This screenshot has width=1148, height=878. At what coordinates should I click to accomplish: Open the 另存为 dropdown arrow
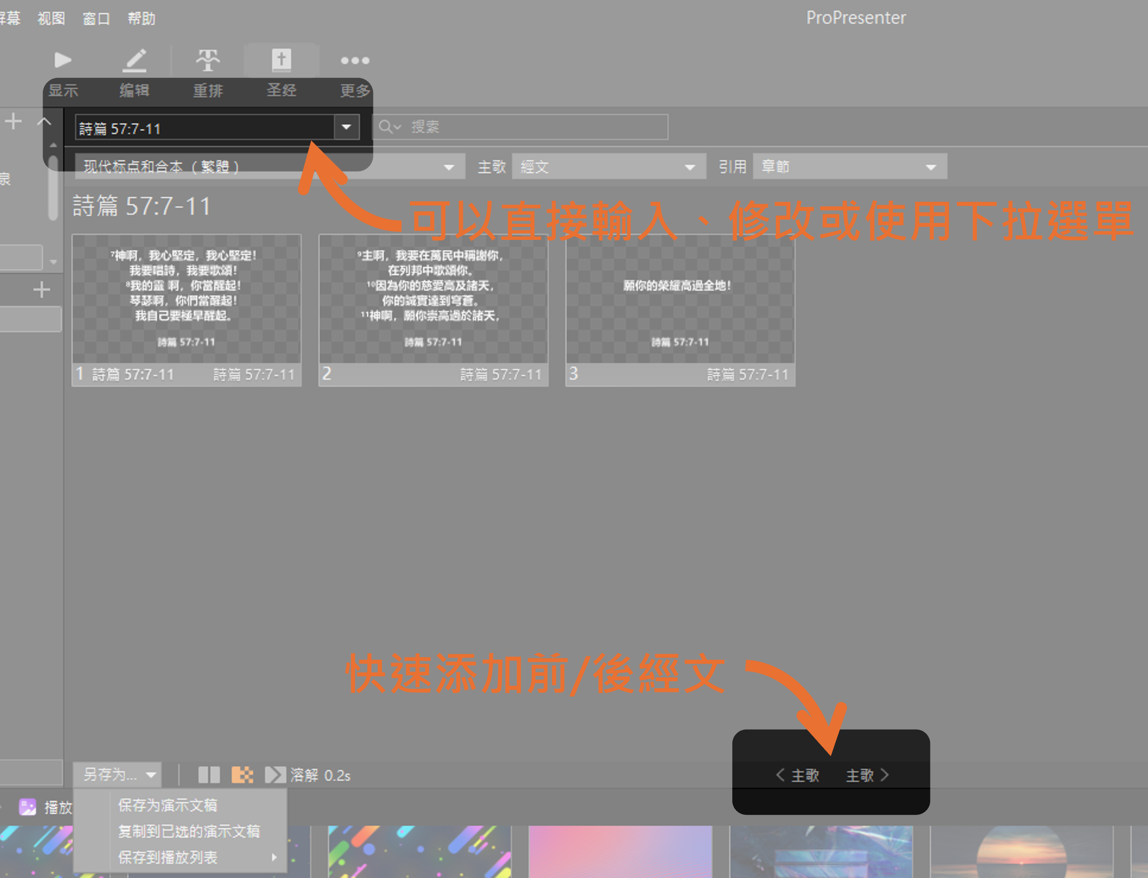point(151,776)
